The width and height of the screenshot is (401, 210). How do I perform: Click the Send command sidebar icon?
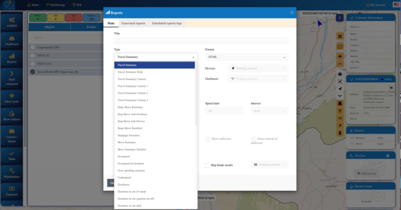11,75
